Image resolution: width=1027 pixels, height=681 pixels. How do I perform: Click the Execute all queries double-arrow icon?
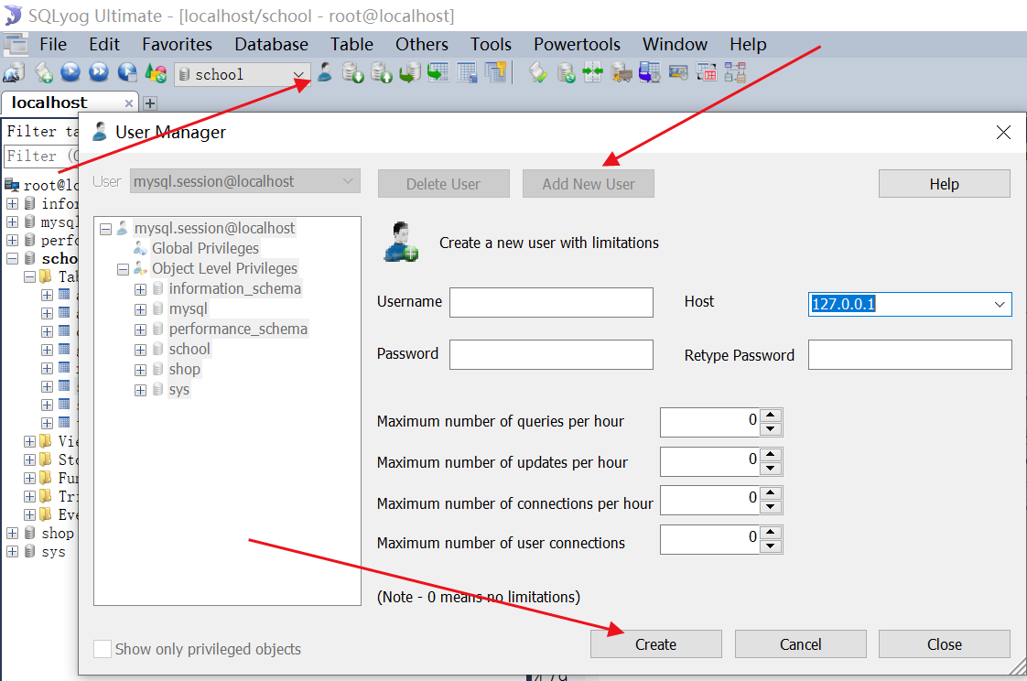[x=99, y=72]
